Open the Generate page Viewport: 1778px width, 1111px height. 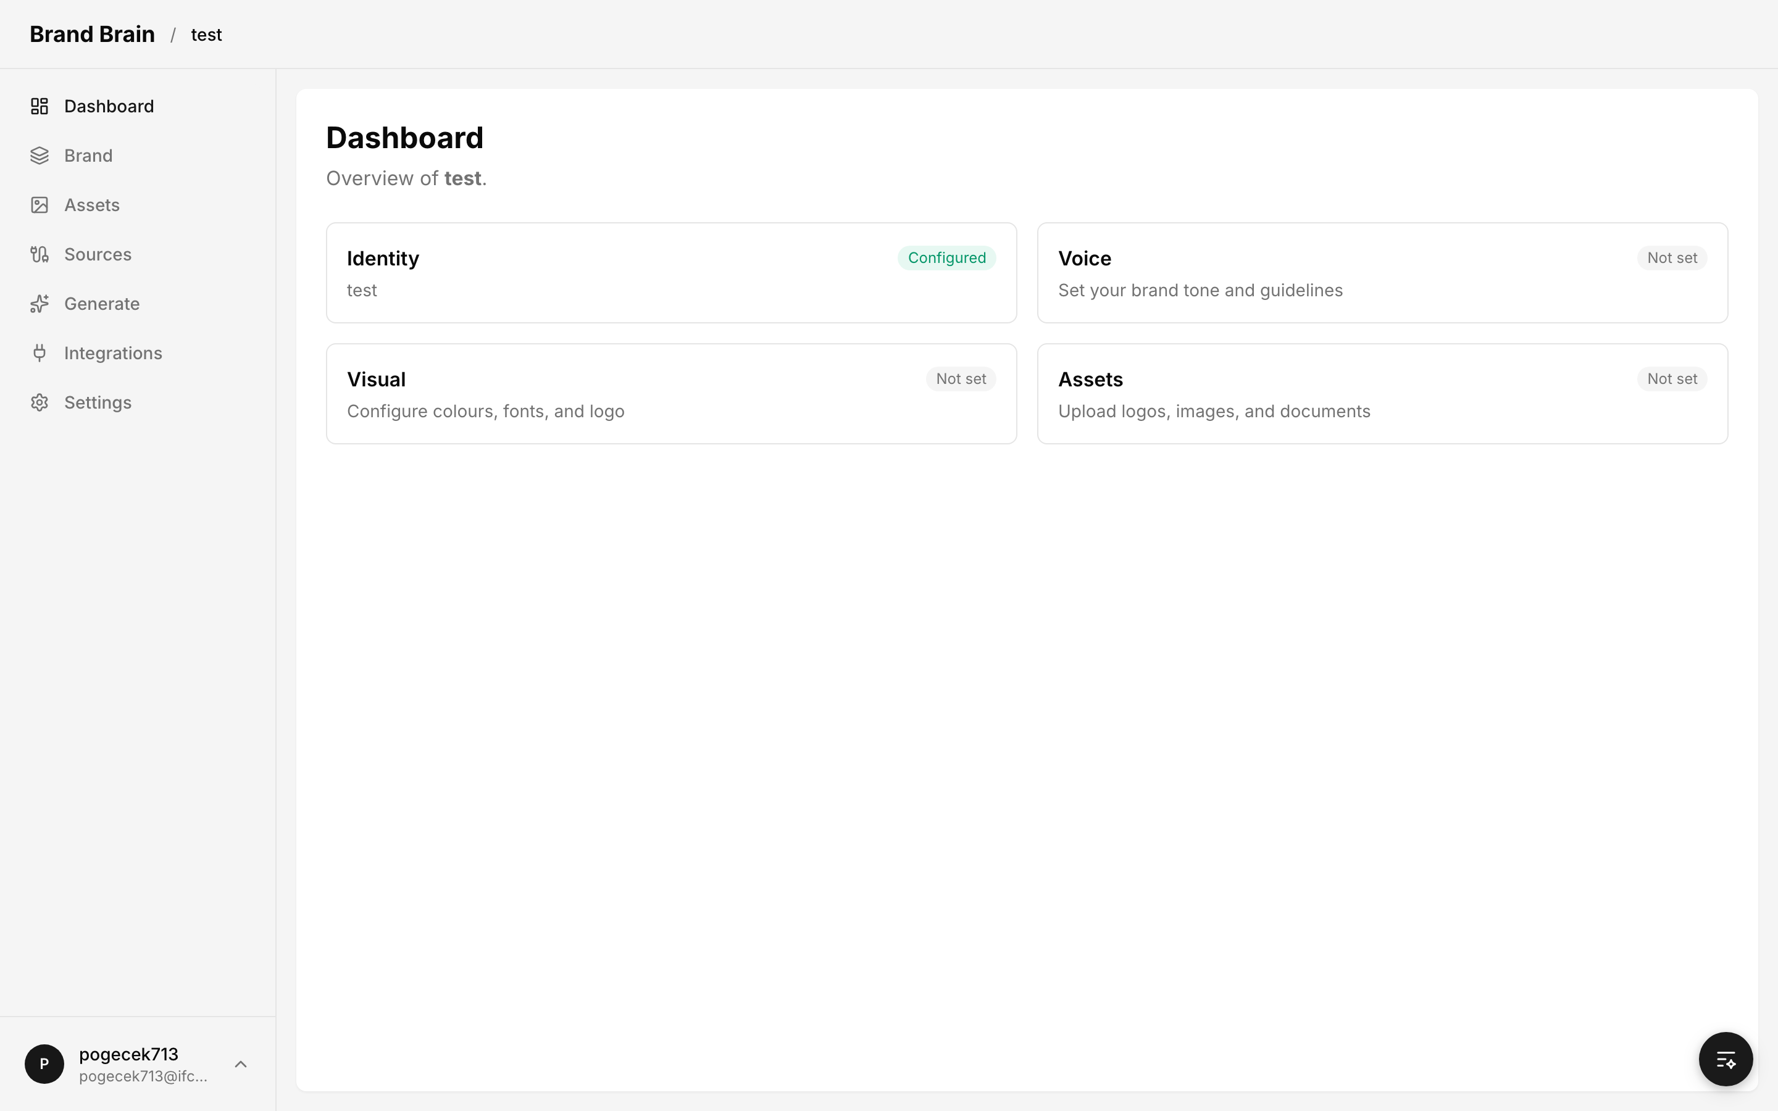138,304
